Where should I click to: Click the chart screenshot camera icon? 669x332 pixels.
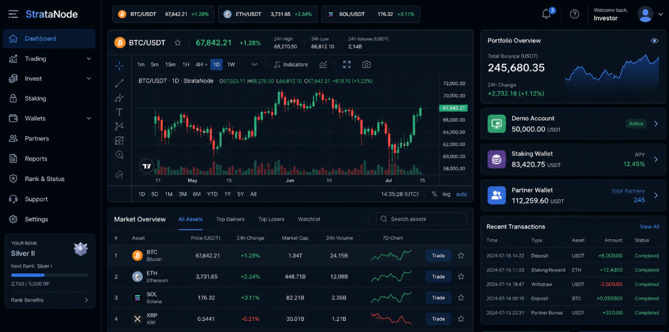coord(367,65)
